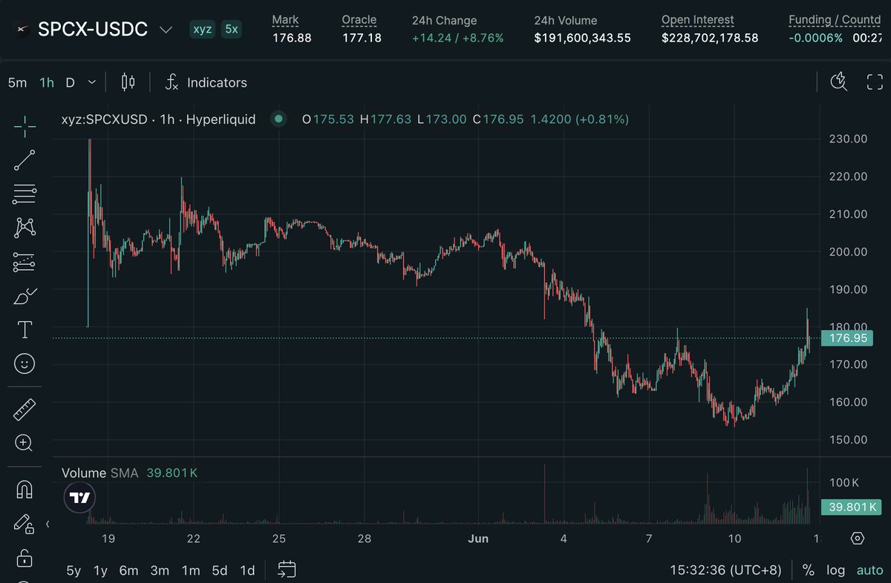Screen dimensions: 891x583
Task: Click the fx indicators icon
Action: (x=172, y=82)
